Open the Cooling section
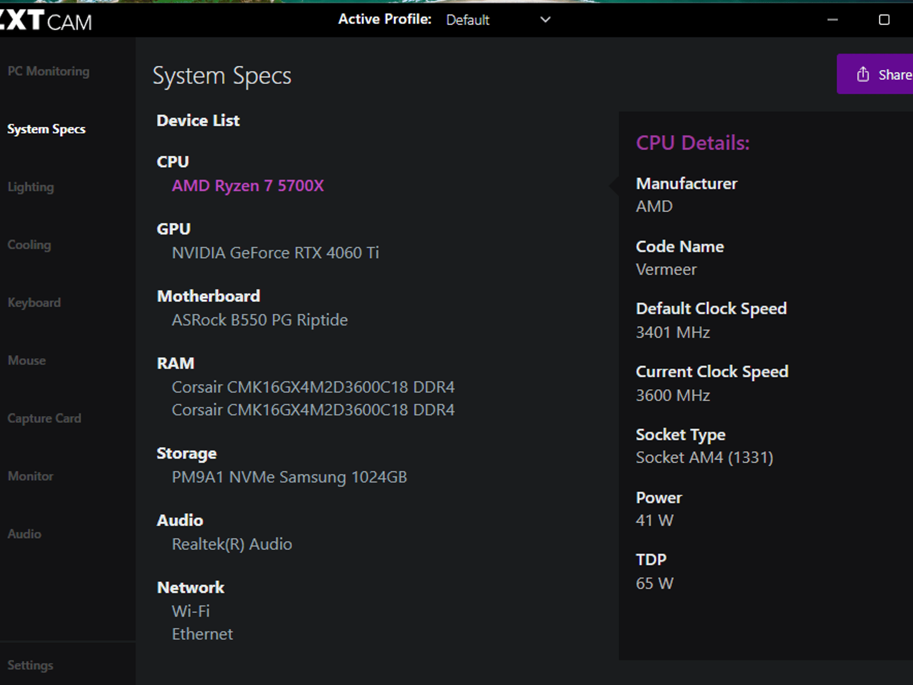913x685 pixels. (x=29, y=245)
